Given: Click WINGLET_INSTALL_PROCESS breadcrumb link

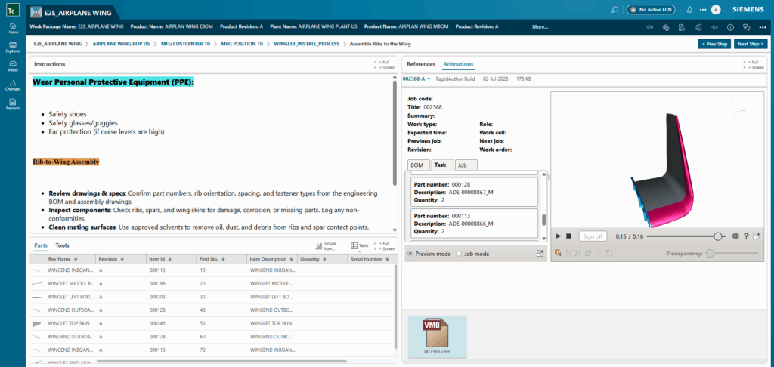Looking at the screenshot, I should point(308,44).
